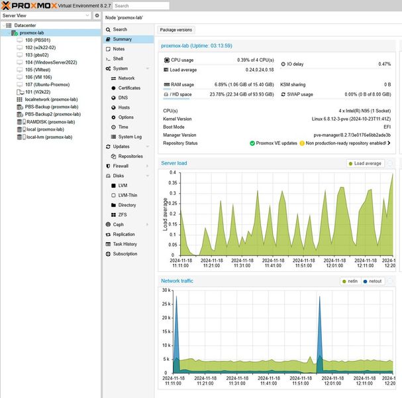The width and height of the screenshot is (402, 398).
Task: Click the Updates refresh icon
Action: (x=108, y=147)
